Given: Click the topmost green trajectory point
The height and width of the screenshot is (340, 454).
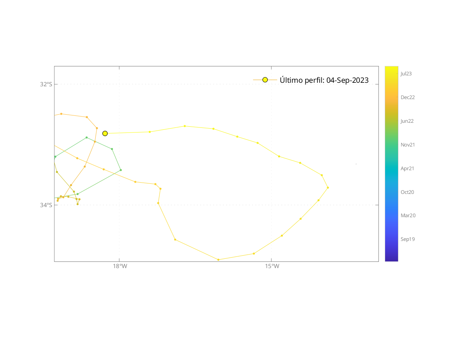Looking at the screenshot, I should pyautogui.click(x=86, y=138).
